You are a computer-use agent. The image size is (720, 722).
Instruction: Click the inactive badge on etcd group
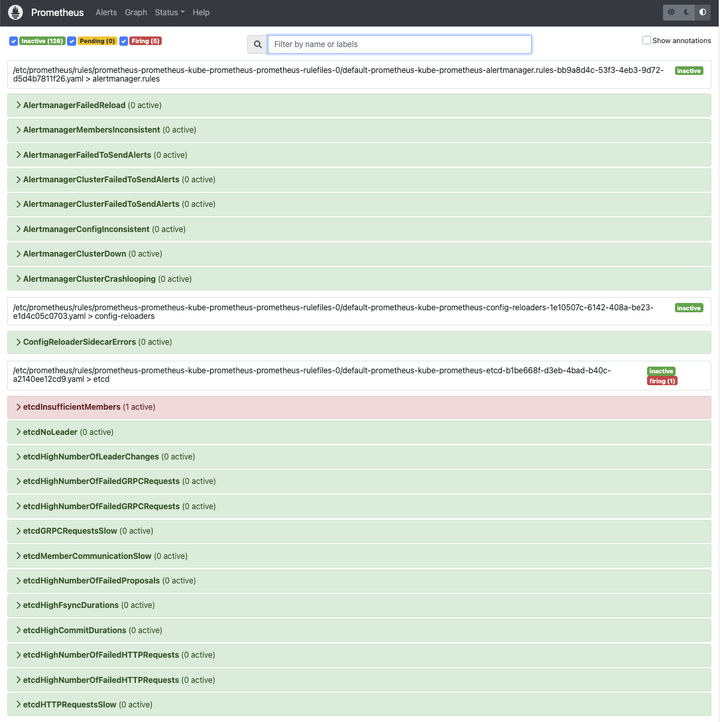(x=661, y=371)
